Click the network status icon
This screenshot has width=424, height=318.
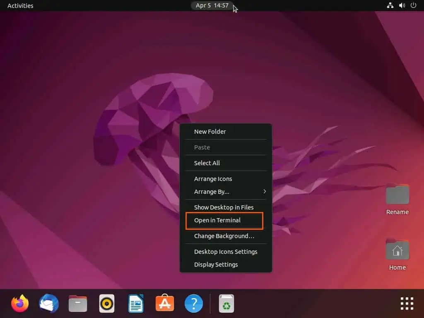[x=390, y=5]
